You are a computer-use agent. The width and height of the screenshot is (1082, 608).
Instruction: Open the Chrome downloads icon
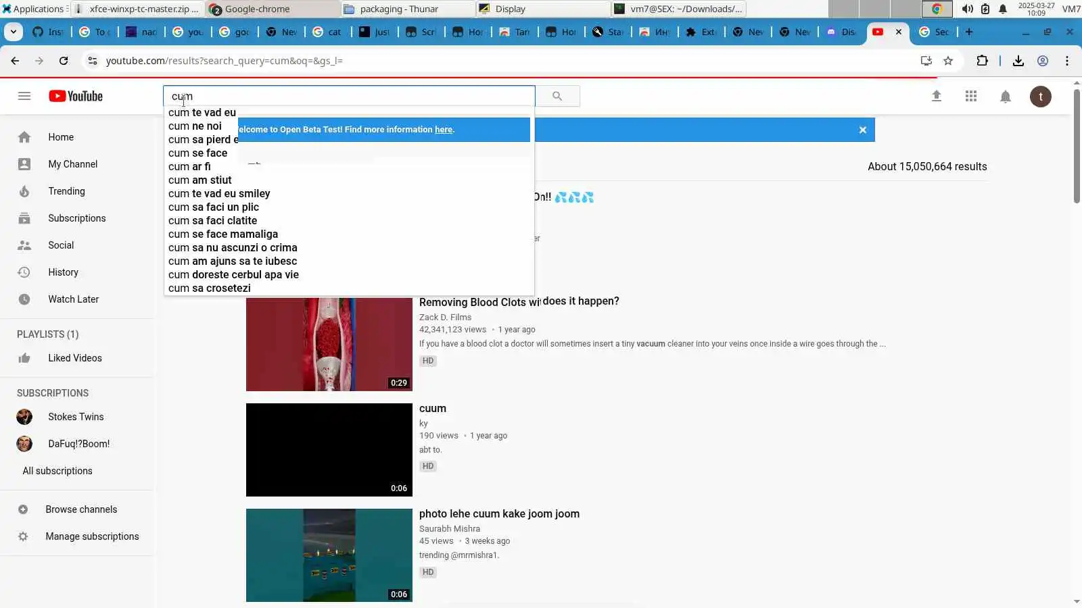click(1018, 61)
